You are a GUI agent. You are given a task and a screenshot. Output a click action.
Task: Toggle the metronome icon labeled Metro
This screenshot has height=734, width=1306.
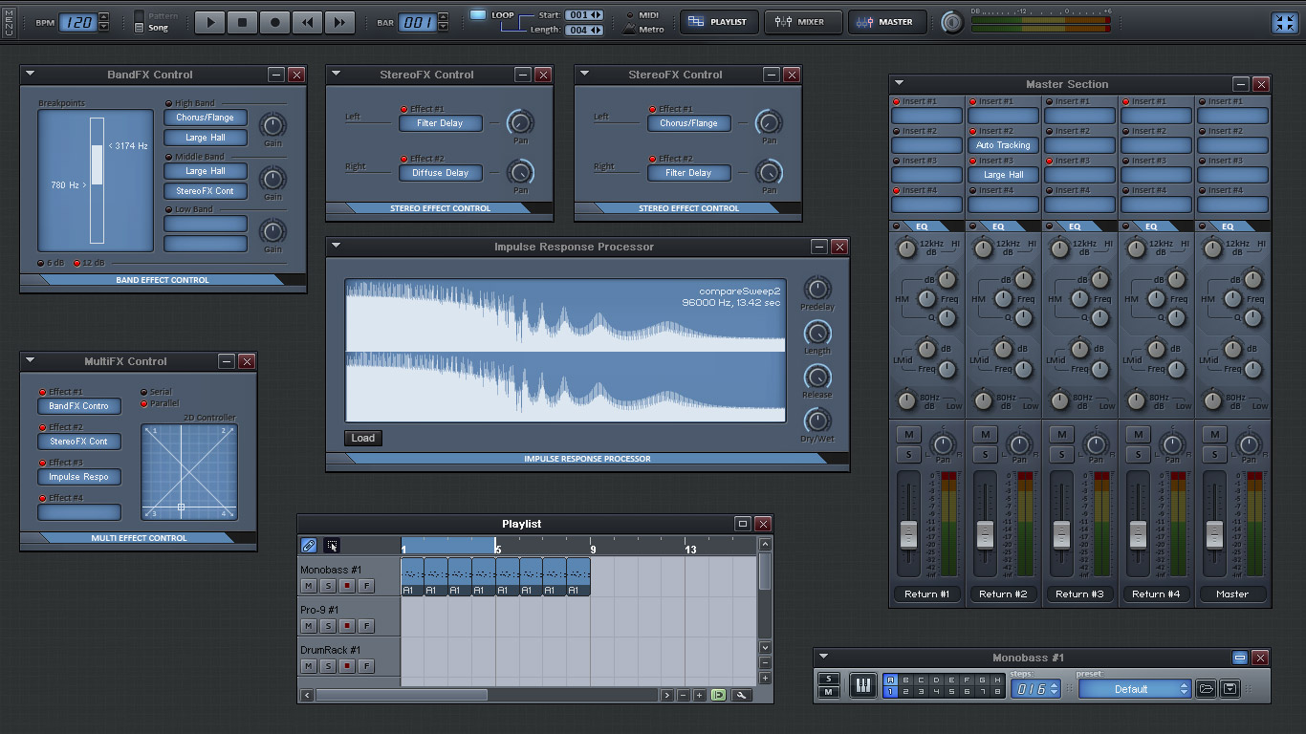click(x=629, y=30)
